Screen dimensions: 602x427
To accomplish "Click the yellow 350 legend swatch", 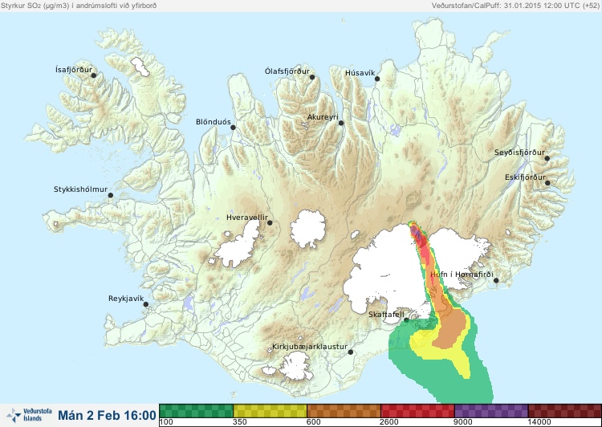I will pyautogui.click(x=270, y=411).
